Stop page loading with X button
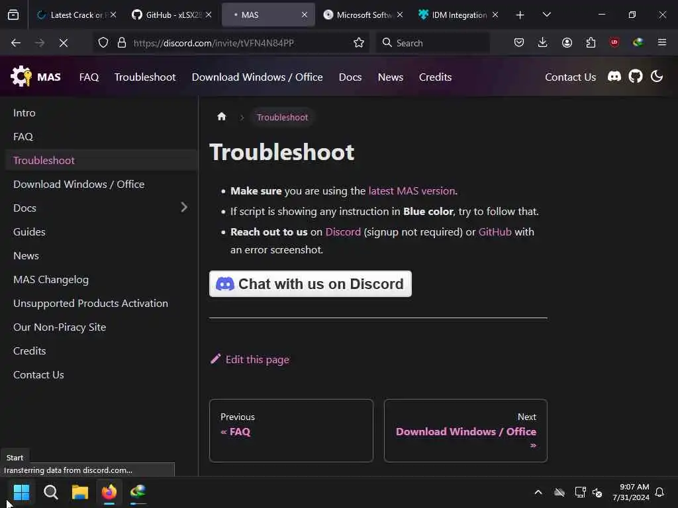The width and height of the screenshot is (678, 508). (63, 43)
